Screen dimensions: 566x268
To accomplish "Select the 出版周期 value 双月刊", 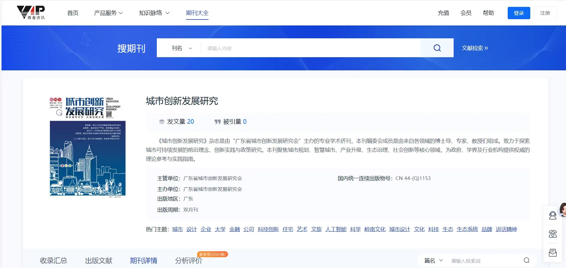I will pos(190,210).
